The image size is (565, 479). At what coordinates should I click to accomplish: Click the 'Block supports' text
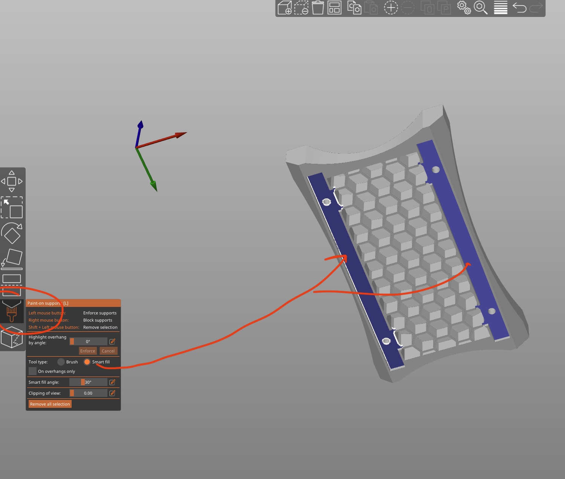[98, 320]
